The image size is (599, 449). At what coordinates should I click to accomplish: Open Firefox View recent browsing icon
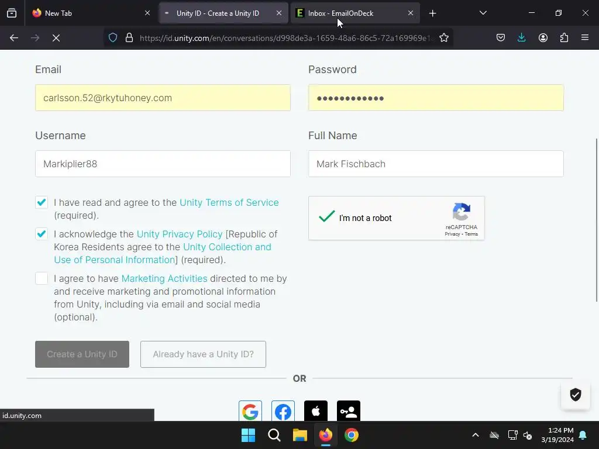[x=12, y=13]
